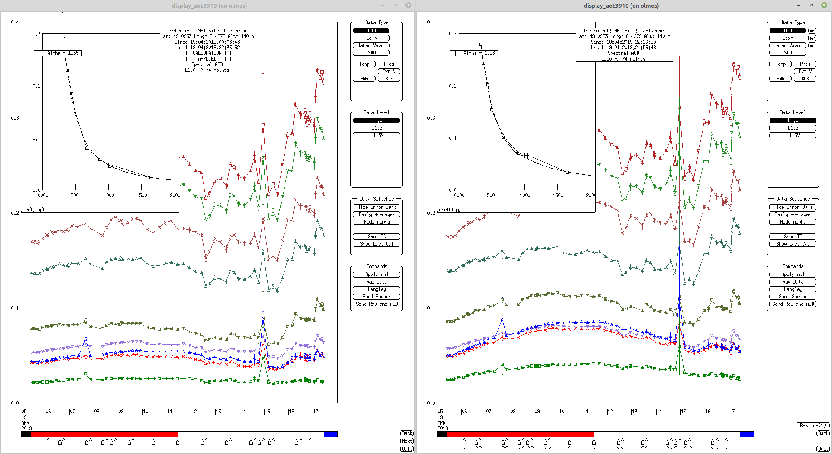Click Send Screen in right window

[793, 297]
